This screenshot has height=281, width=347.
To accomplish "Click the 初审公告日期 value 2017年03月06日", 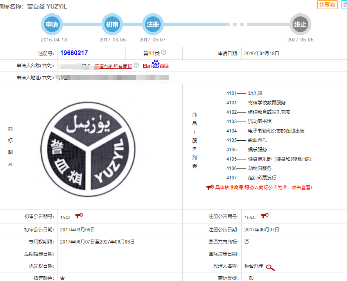I will (77, 230).
